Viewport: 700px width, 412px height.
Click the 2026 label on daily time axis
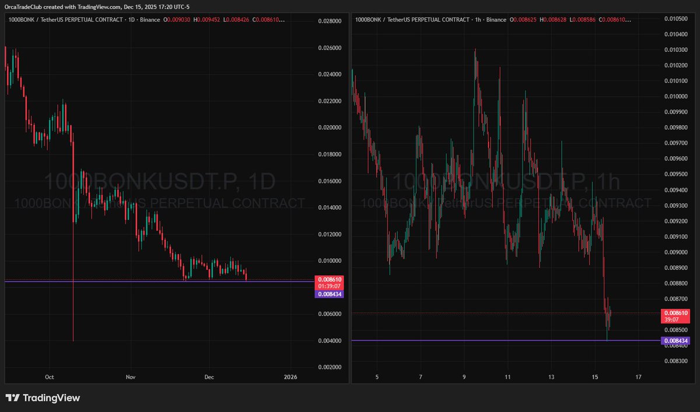pos(290,377)
